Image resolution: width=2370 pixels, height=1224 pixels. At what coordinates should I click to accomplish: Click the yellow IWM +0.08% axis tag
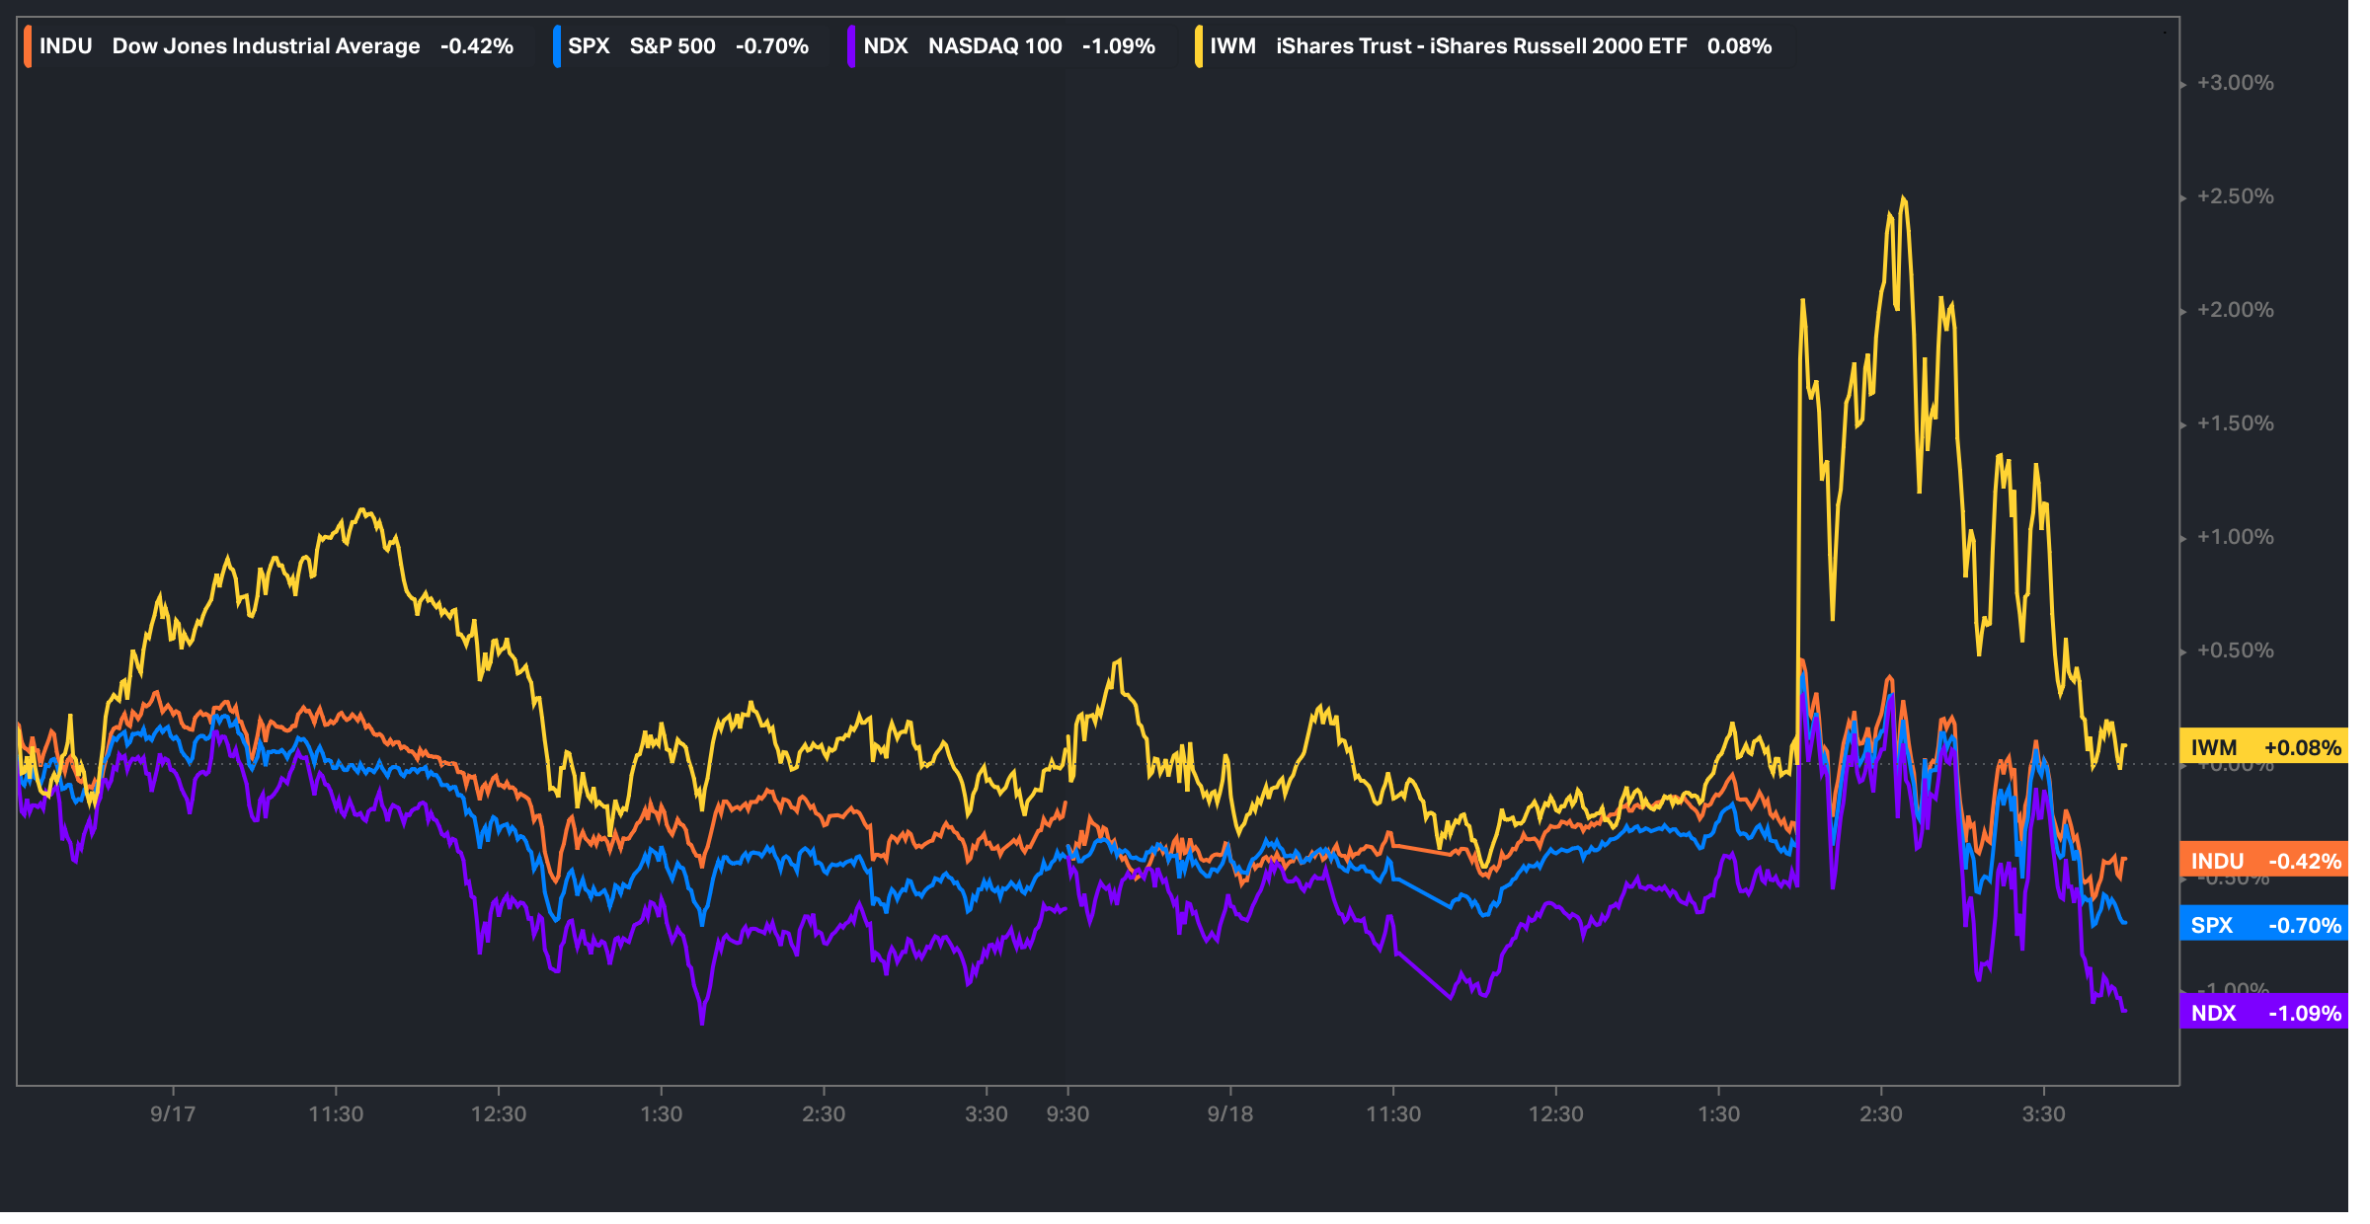click(x=2263, y=747)
